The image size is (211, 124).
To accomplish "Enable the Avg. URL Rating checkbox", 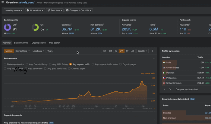I will [x=50, y=64].
